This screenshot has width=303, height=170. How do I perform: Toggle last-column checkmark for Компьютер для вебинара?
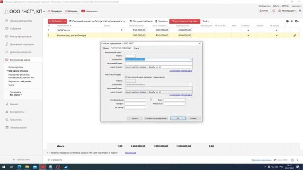[x=276, y=35]
